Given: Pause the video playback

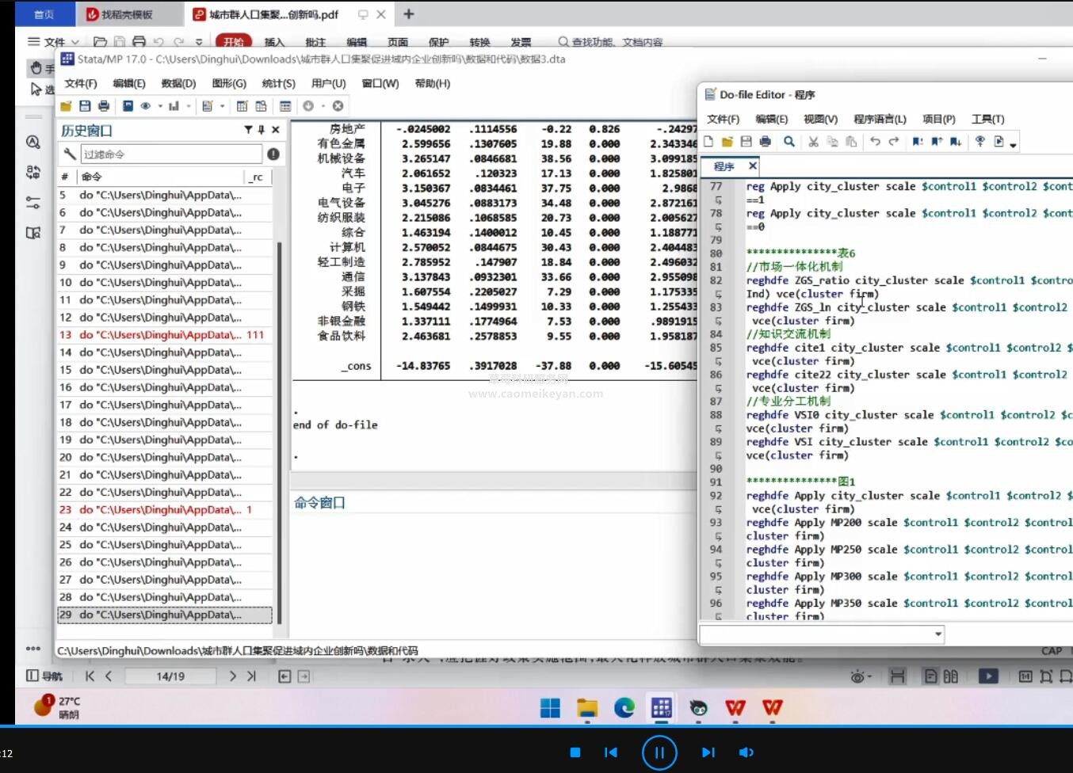Looking at the screenshot, I should pos(659,752).
